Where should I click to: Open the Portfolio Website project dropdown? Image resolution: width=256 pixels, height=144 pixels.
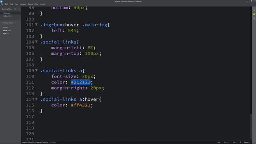pos(8,23)
